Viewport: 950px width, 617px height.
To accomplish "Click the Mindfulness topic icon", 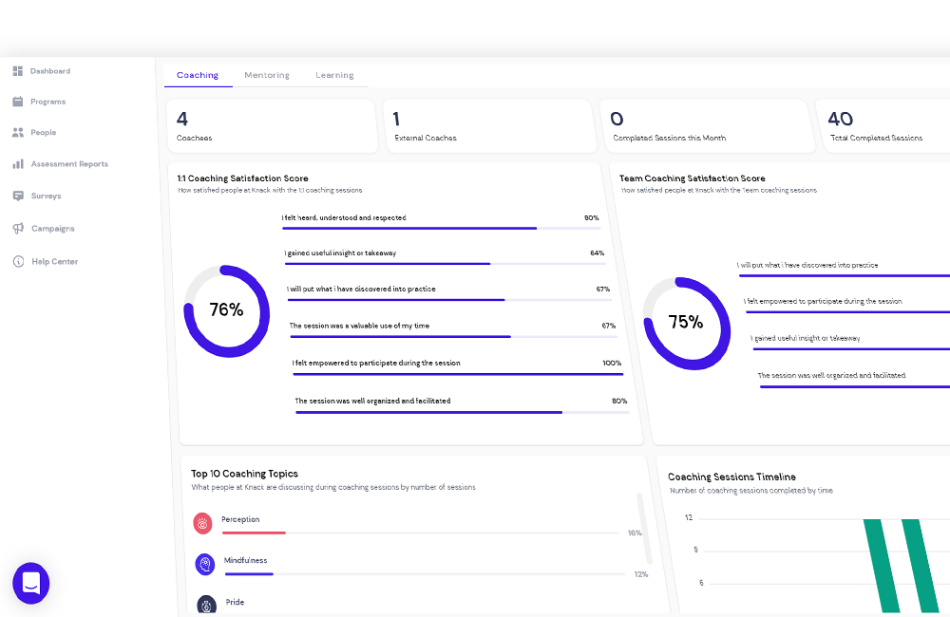I will pos(205,565).
